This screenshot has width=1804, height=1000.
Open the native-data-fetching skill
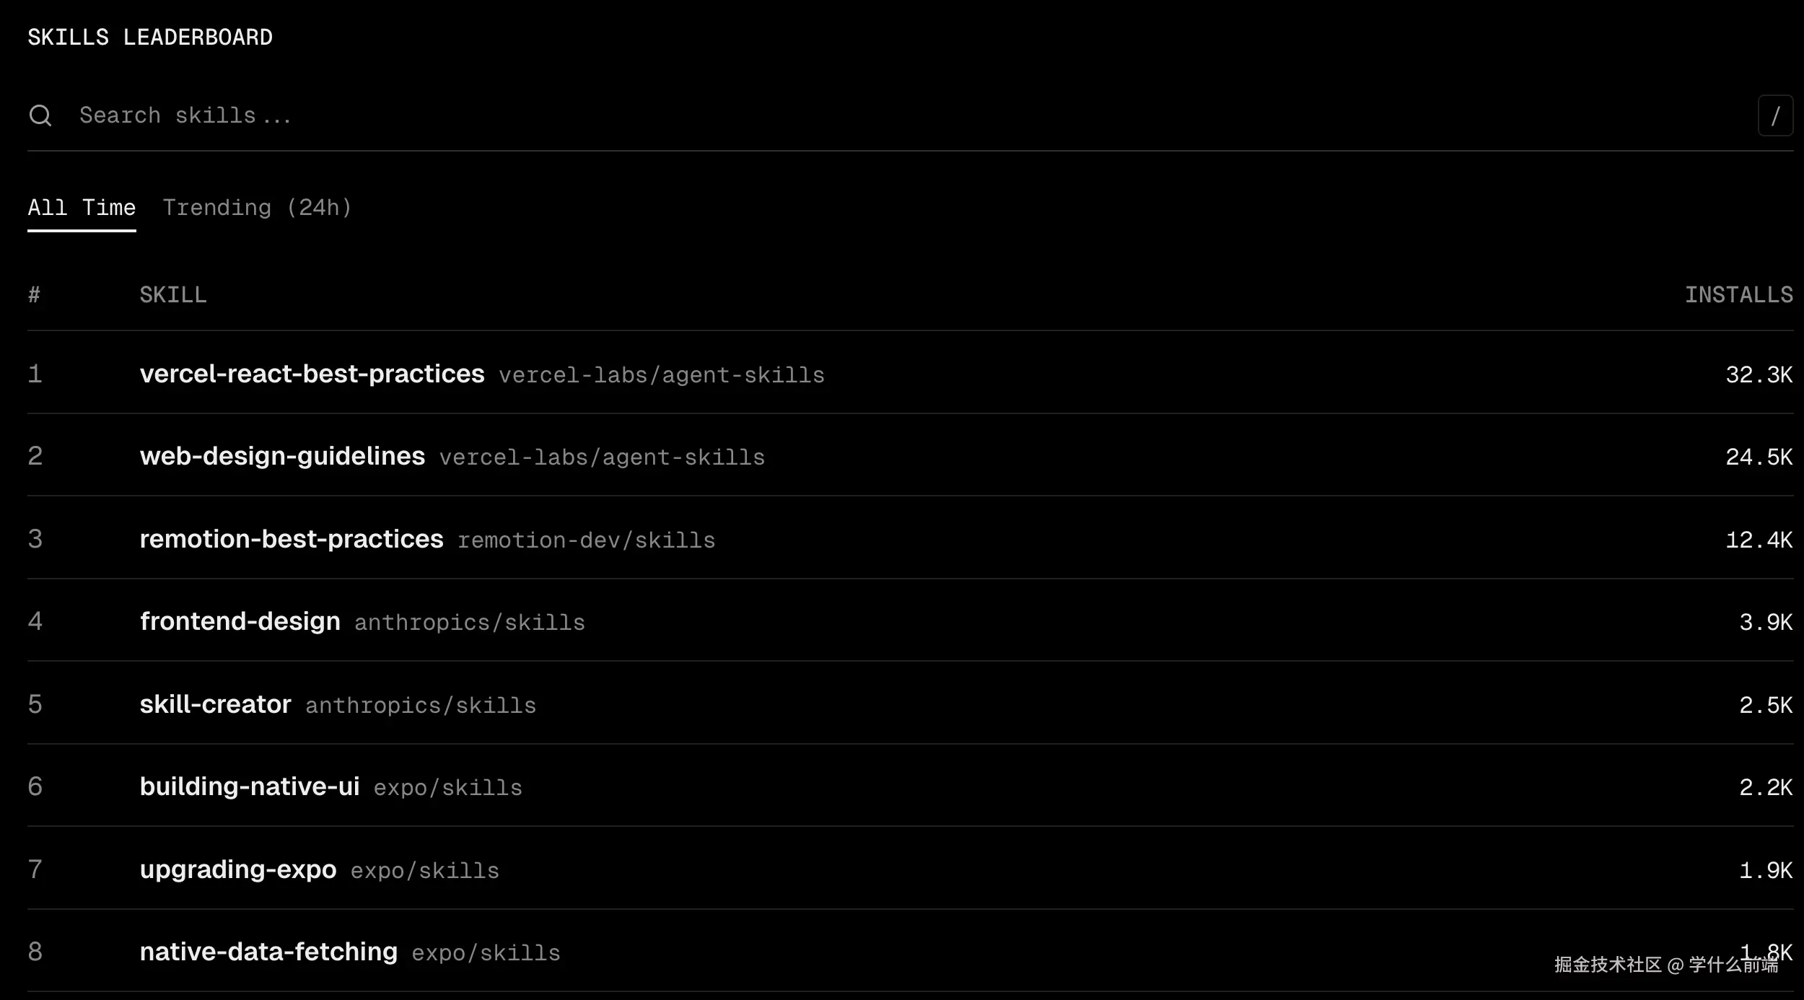click(268, 952)
